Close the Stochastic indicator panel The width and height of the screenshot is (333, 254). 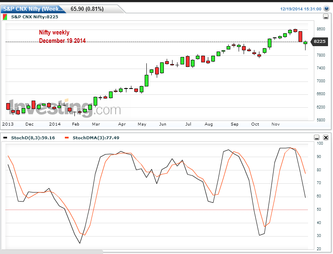[x=326, y=138]
